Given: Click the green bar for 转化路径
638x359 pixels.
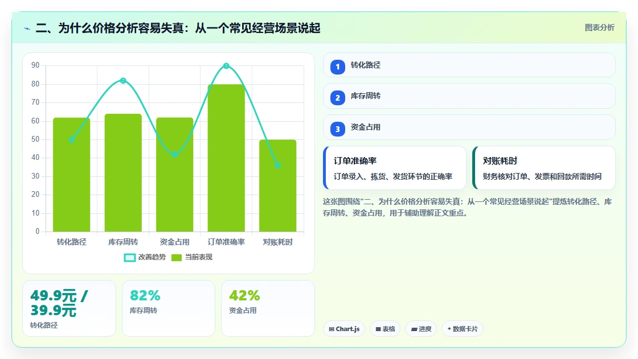Looking at the screenshot, I should [72, 175].
